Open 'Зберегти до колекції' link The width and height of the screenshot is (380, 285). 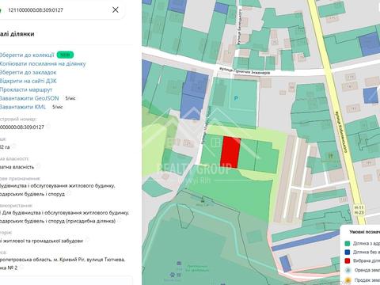point(27,55)
